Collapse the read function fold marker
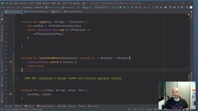 pyautogui.click(x=14, y=22)
